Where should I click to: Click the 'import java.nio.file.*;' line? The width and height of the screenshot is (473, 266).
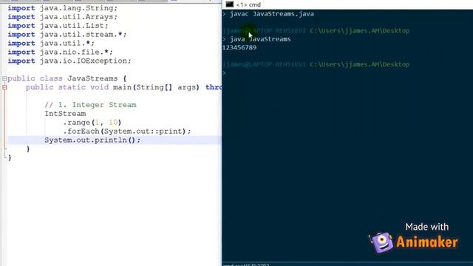tap(61, 52)
